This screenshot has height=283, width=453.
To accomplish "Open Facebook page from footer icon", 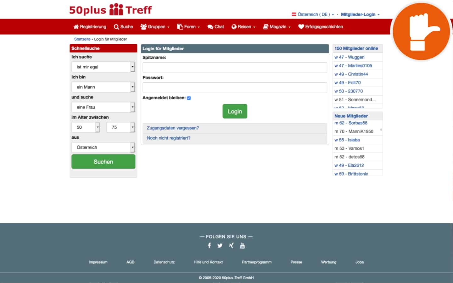I will pos(210,246).
